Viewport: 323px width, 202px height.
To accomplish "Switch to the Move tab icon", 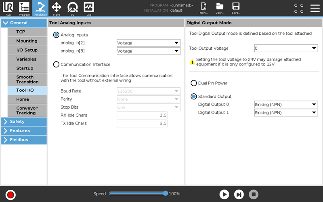I will point(57,8).
